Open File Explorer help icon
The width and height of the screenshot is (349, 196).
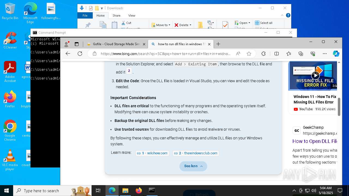tap(288, 15)
